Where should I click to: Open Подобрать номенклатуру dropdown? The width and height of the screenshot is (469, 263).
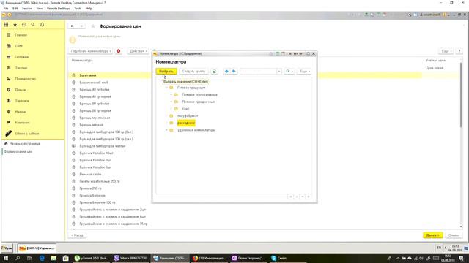pos(91,51)
